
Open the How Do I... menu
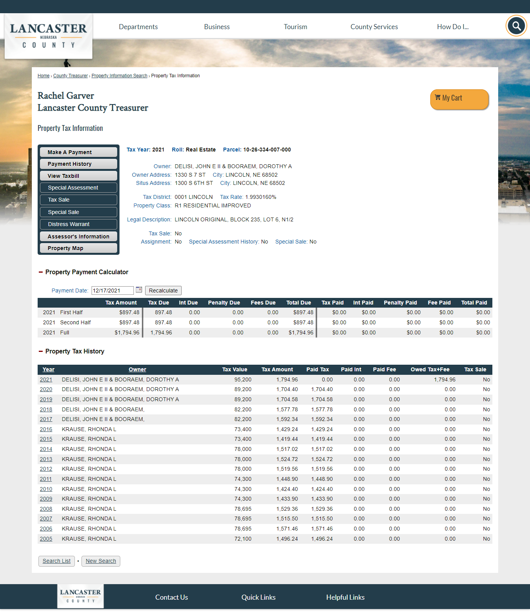click(x=453, y=27)
